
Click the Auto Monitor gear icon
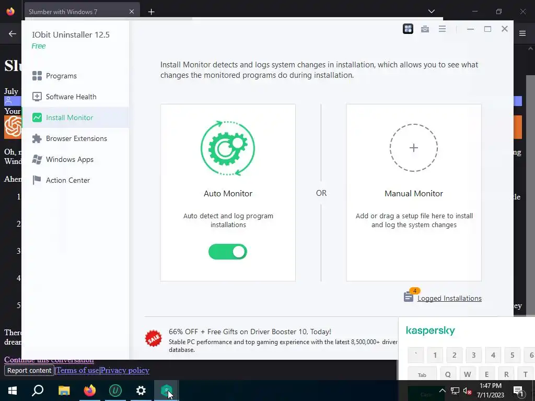coord(228,148)
